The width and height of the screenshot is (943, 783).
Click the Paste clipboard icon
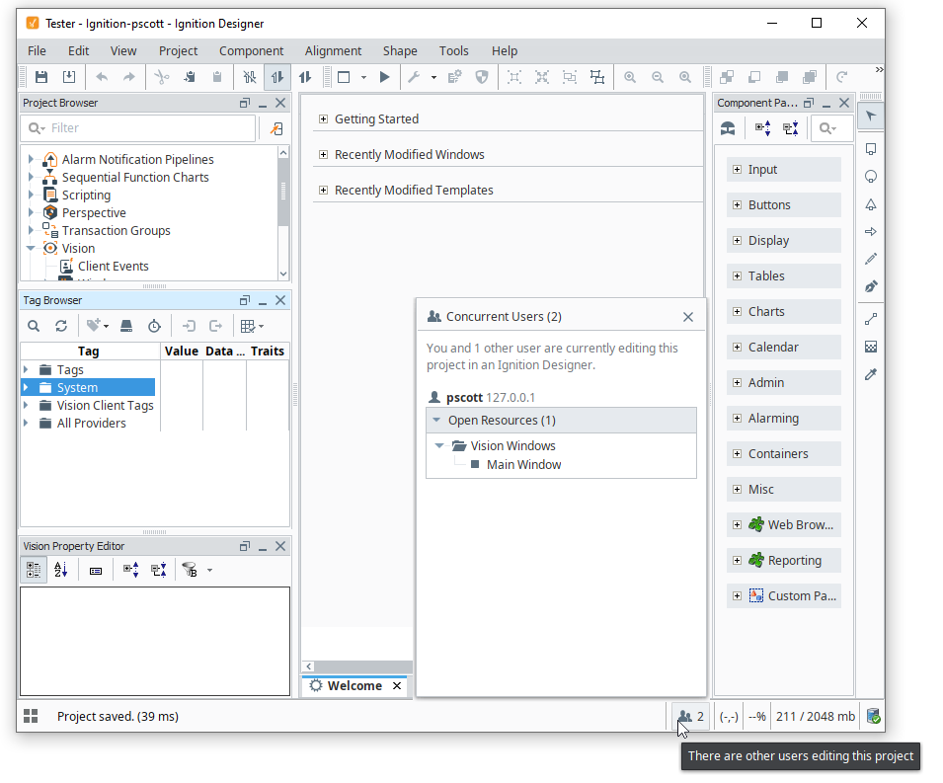point(217,77)
